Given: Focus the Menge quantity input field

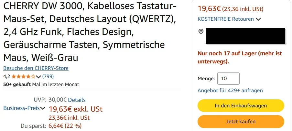Looking at the screenshot, I should (x=228, y=79).
